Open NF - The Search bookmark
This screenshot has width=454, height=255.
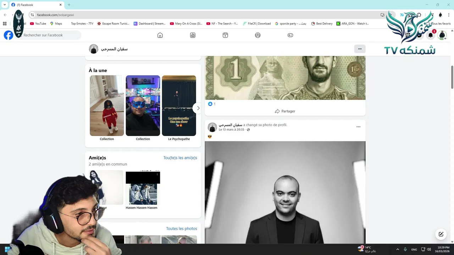222,24
